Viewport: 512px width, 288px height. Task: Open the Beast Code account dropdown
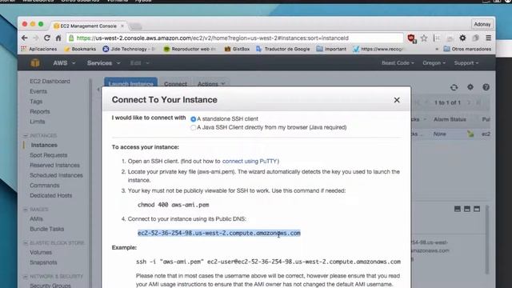click(x=398, y=63)
